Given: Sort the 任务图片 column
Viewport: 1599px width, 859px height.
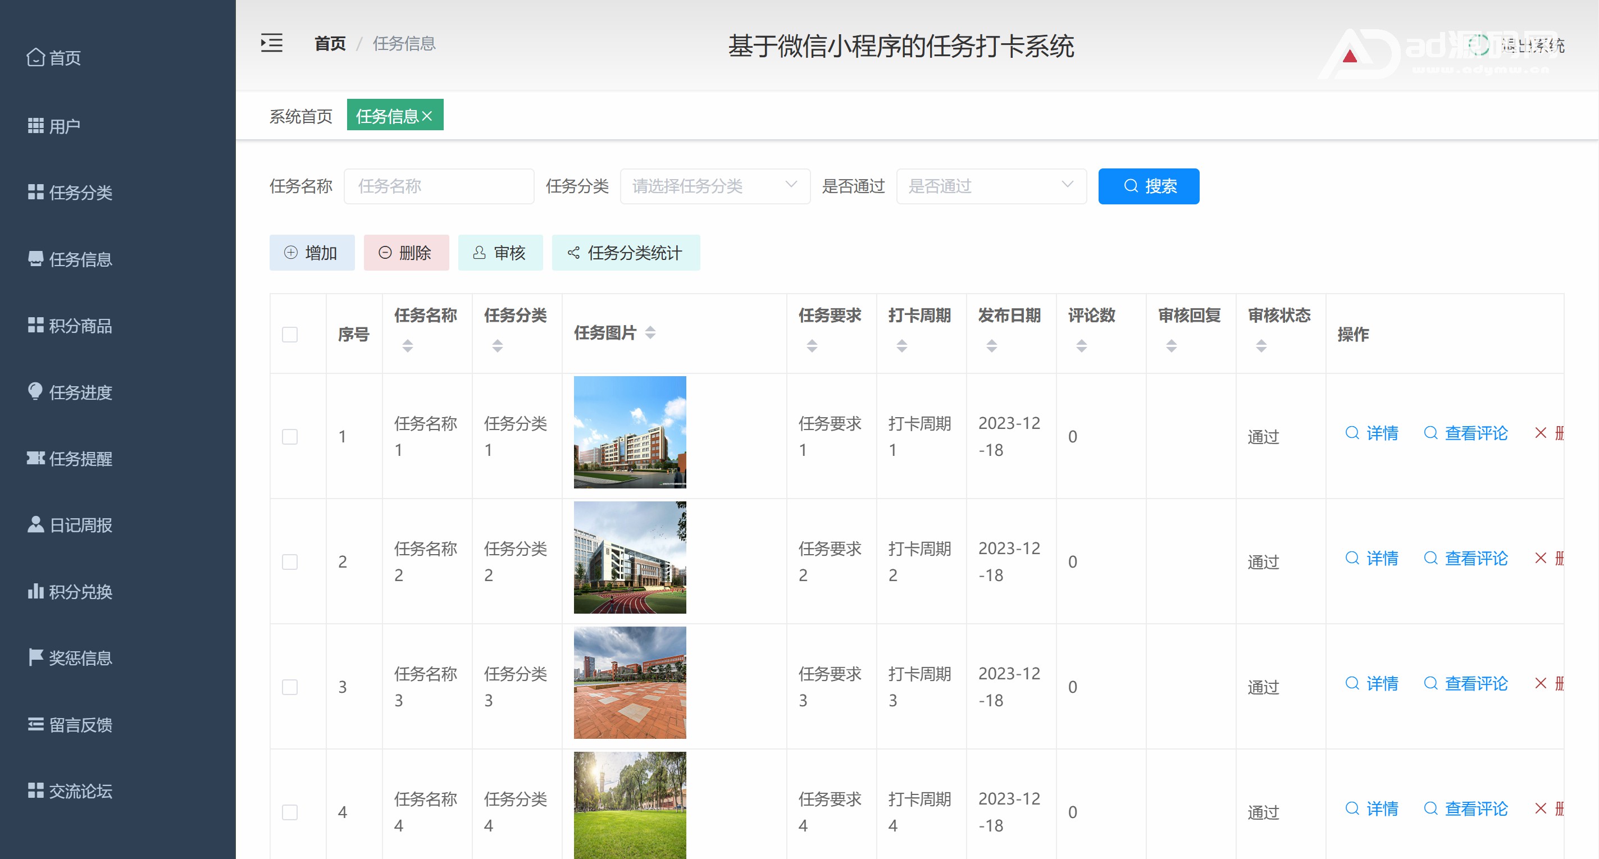Looking at the screenshot, I should [650, 333].
